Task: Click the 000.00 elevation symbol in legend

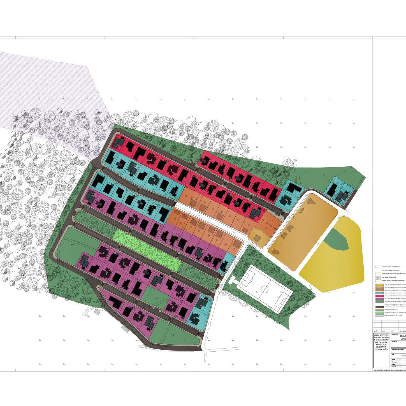Action: pyautogui.click(x=378, y=277)
